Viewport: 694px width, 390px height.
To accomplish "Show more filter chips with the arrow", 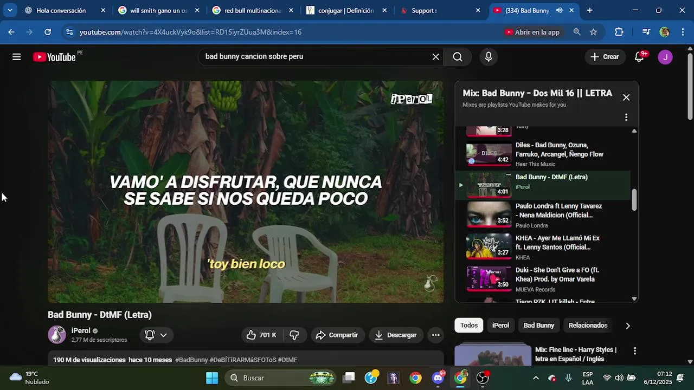I will (628, 326).
